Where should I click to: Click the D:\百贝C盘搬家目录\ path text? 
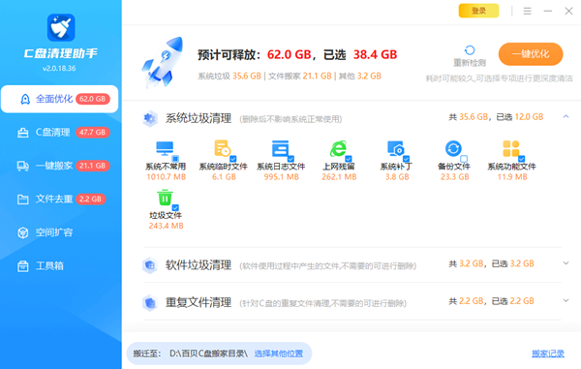[208, 354]
